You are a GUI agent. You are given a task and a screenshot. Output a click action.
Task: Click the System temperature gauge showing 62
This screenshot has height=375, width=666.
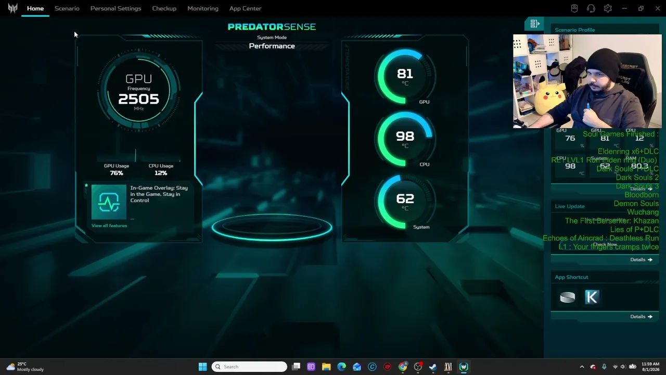click(405, 201)
